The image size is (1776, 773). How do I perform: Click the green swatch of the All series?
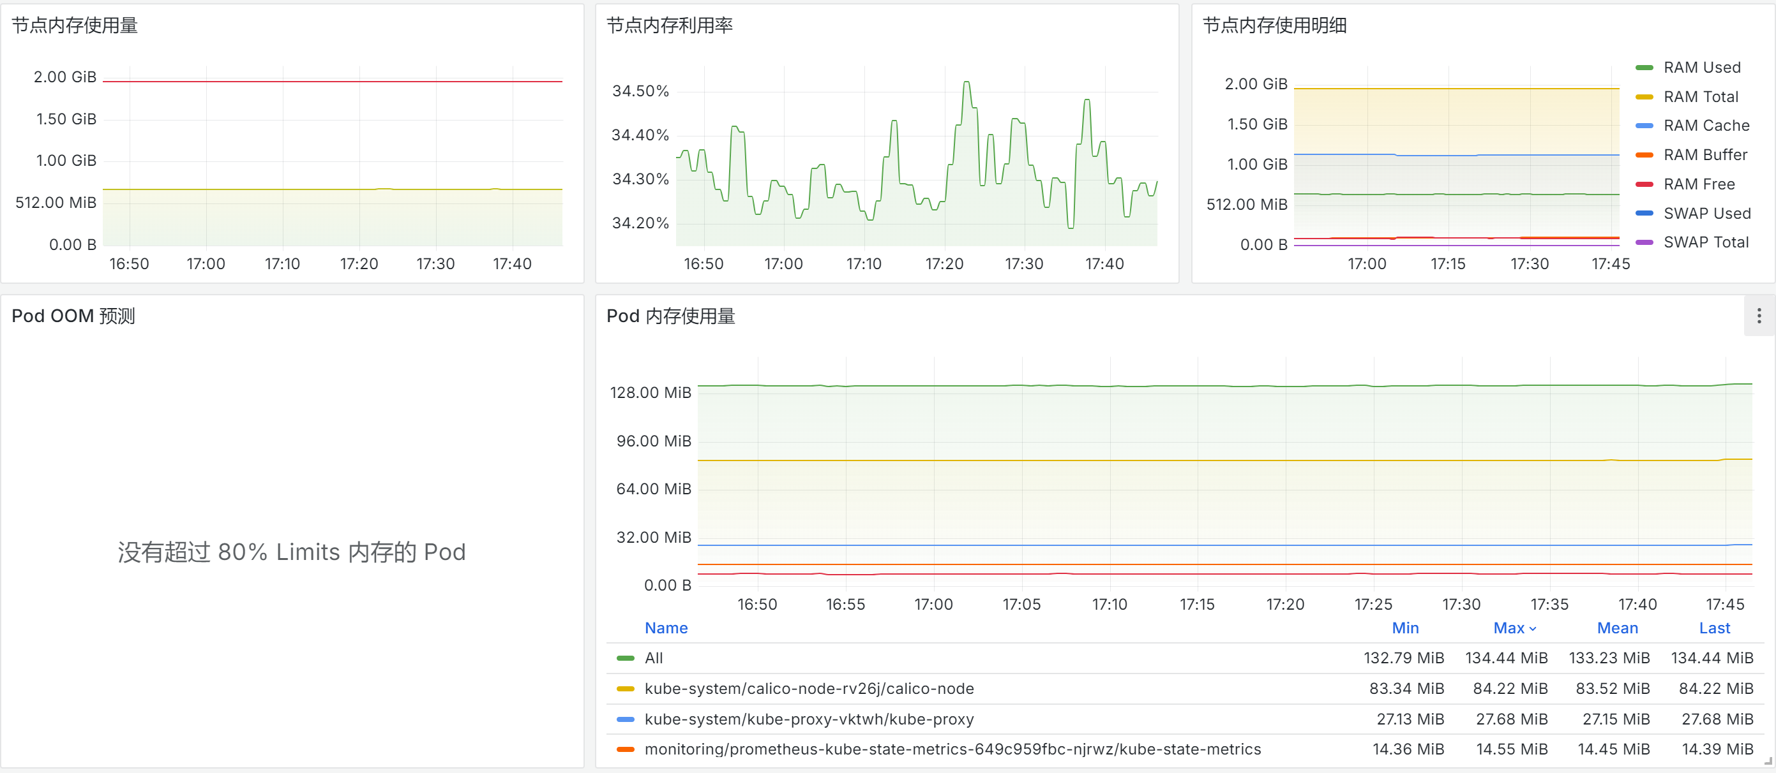point(626,659)
